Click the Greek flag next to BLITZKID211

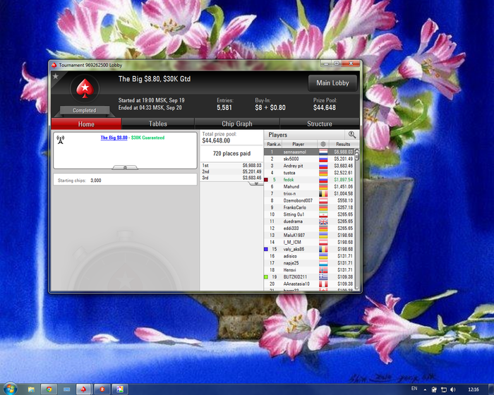click(323, 277)
